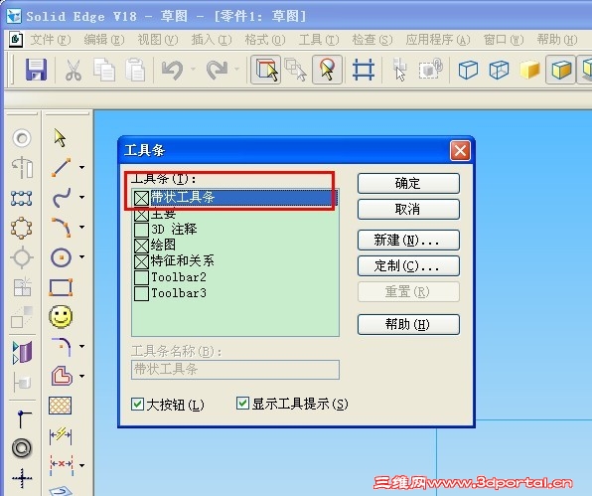Expand the Line tool flyout arrow
Viewport: 592px width, 496px height.
pos(81,167)
